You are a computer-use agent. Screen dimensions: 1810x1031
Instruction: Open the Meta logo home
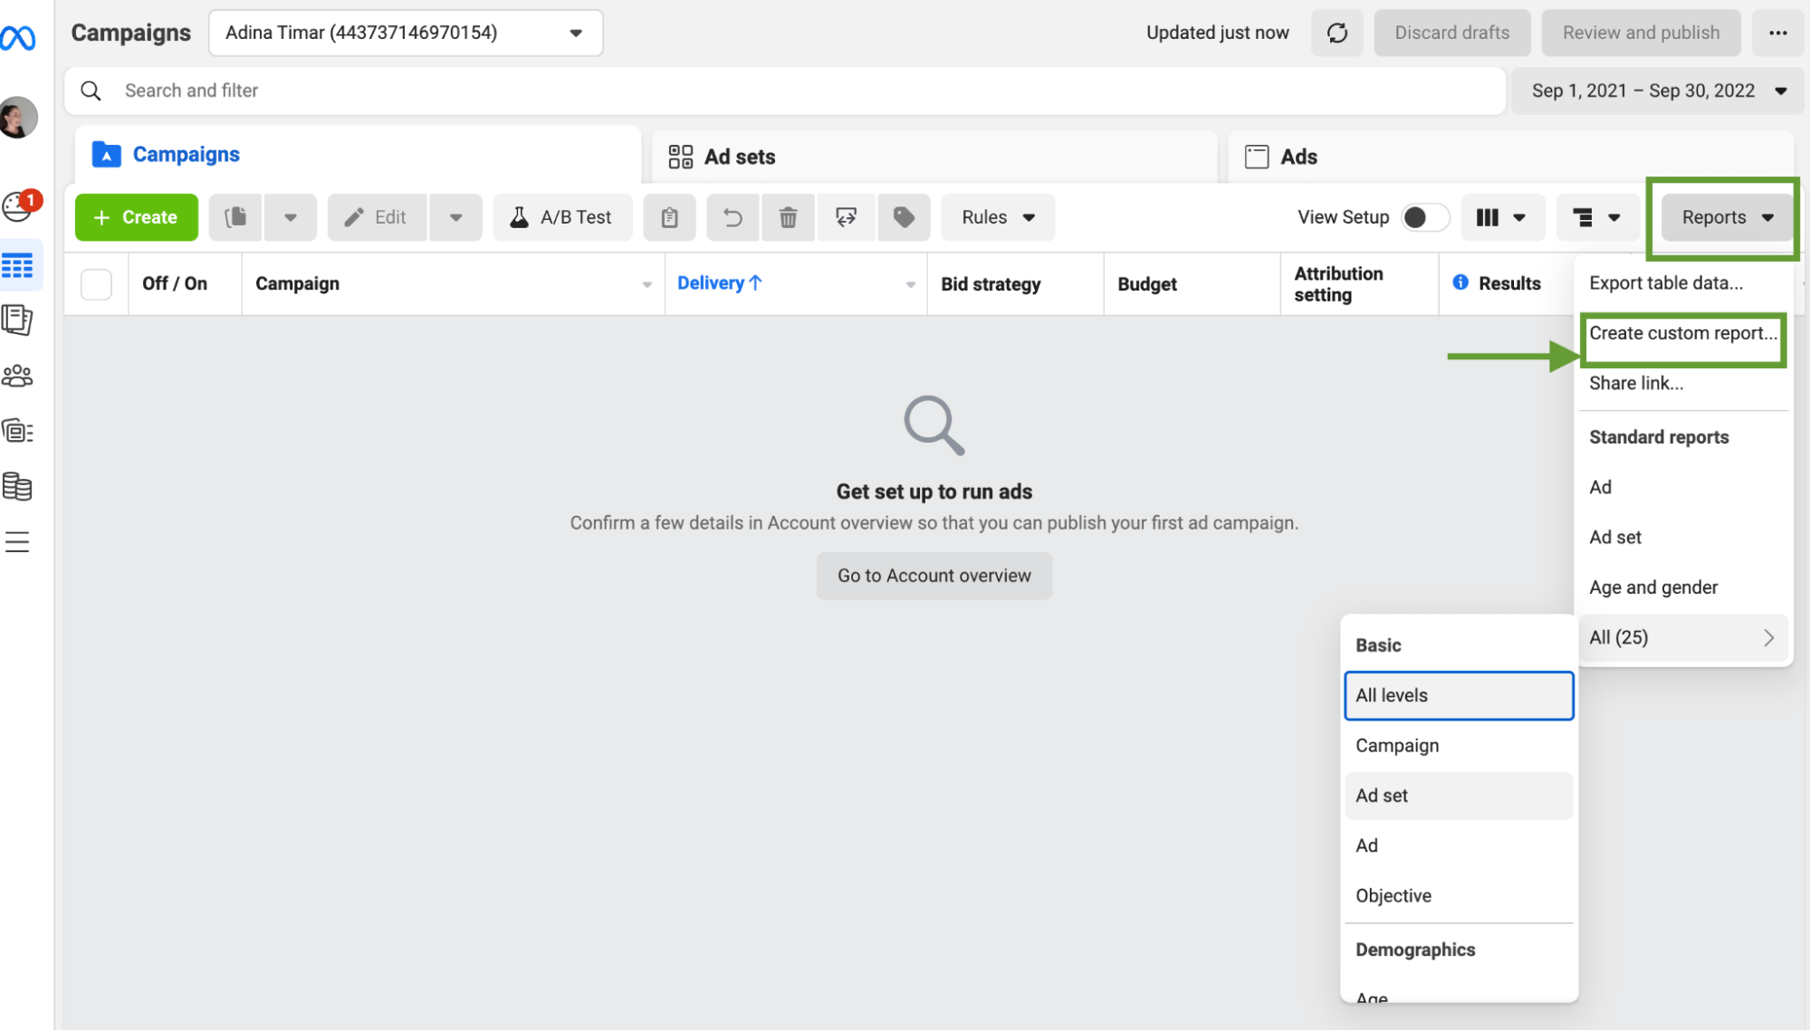(18, 37)
